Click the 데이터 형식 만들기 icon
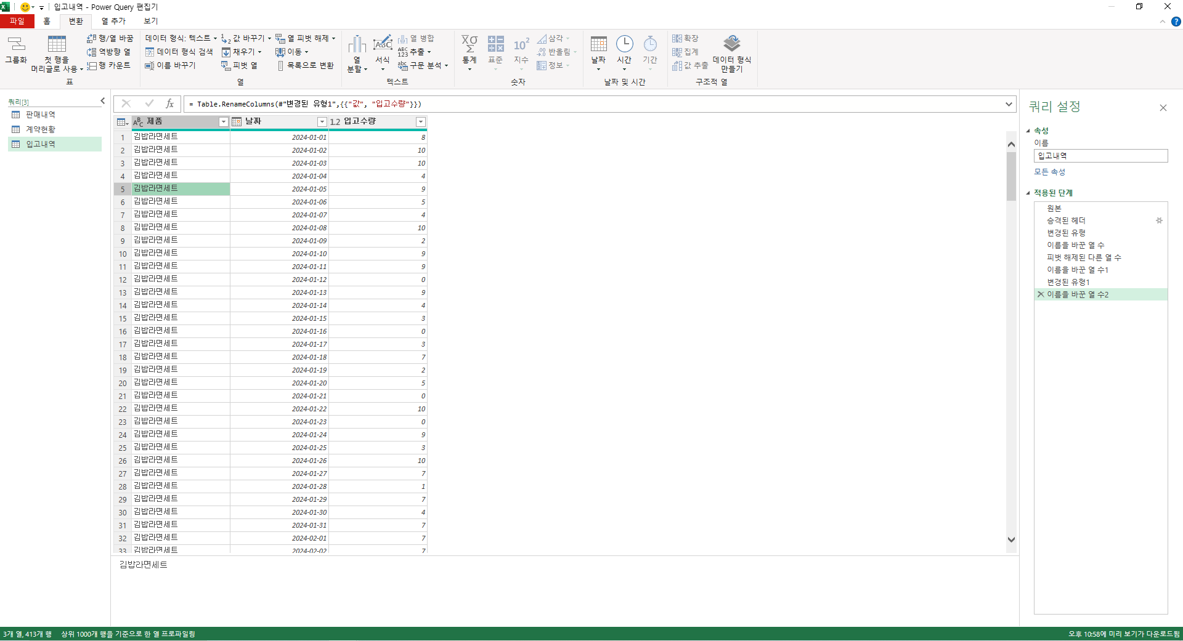 tap(731, 44)
